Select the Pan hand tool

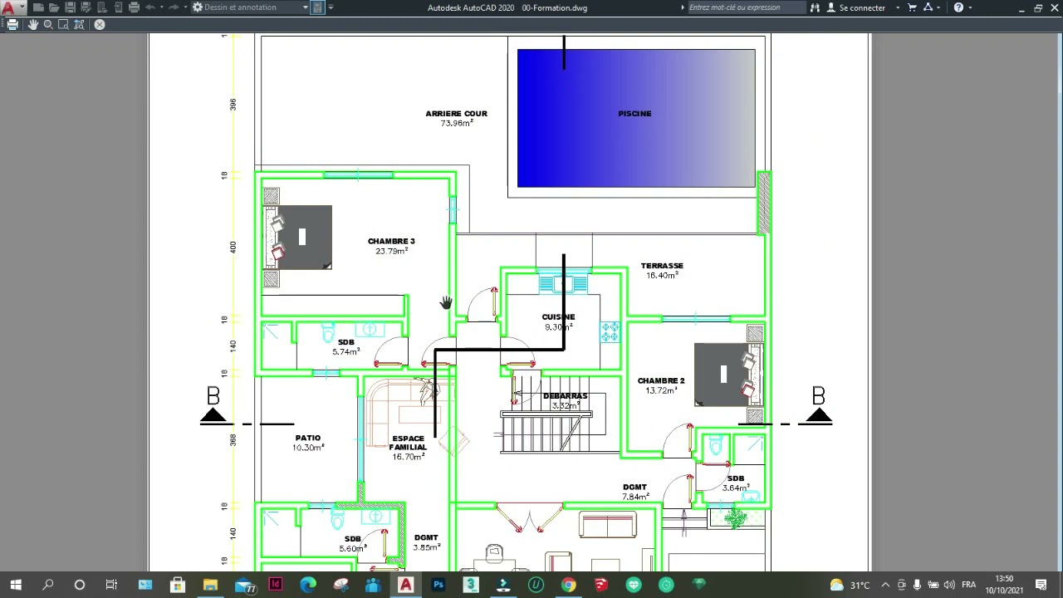tap(33, 25)
